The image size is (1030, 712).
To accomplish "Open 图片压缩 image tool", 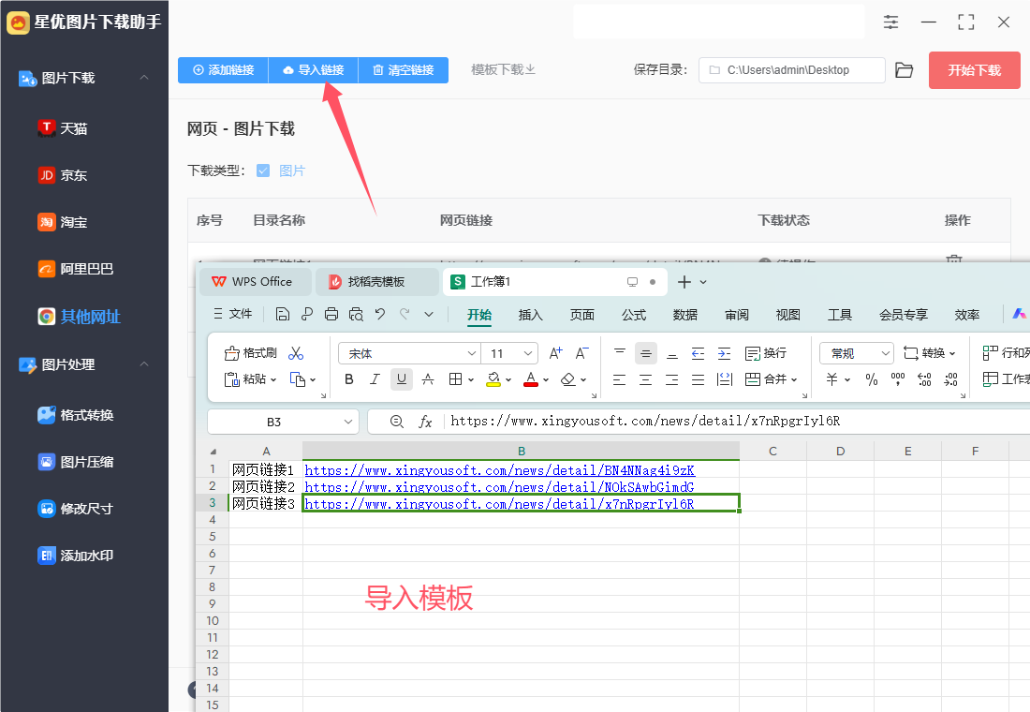I will point(76,462).
